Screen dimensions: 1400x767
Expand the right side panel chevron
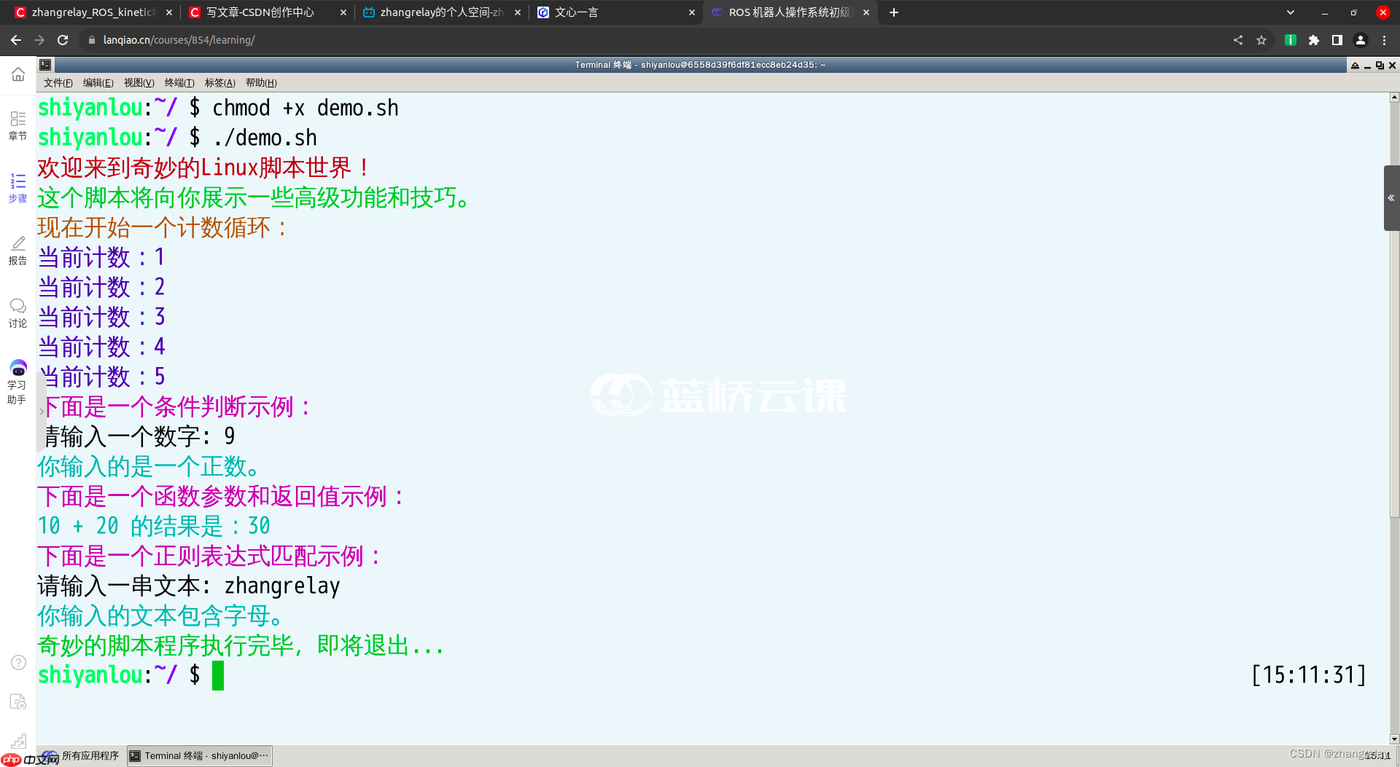[x=1391, y=198]
